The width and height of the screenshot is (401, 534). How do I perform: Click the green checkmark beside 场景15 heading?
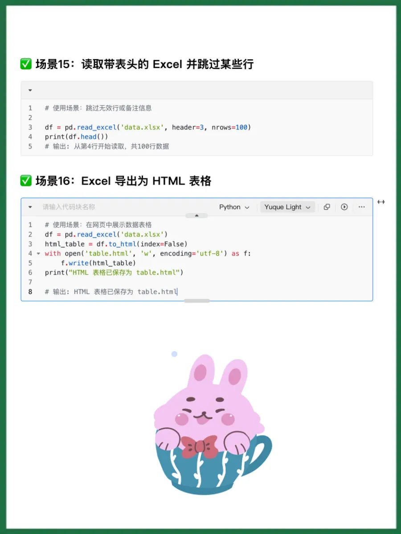[x=26, y=65]
